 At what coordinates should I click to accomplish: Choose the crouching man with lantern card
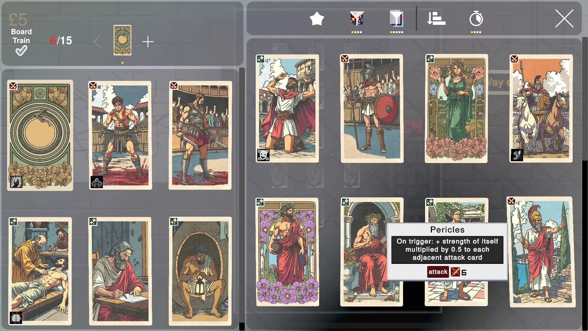200,271
